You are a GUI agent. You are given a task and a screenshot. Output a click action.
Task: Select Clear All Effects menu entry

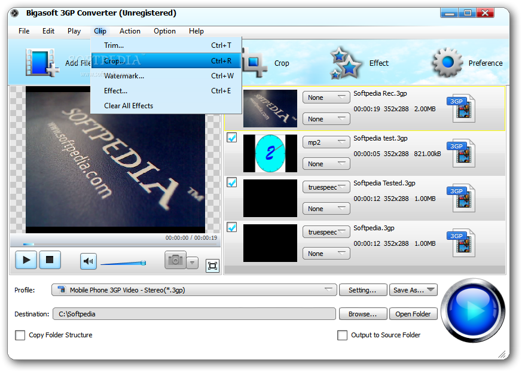point(166,106)
